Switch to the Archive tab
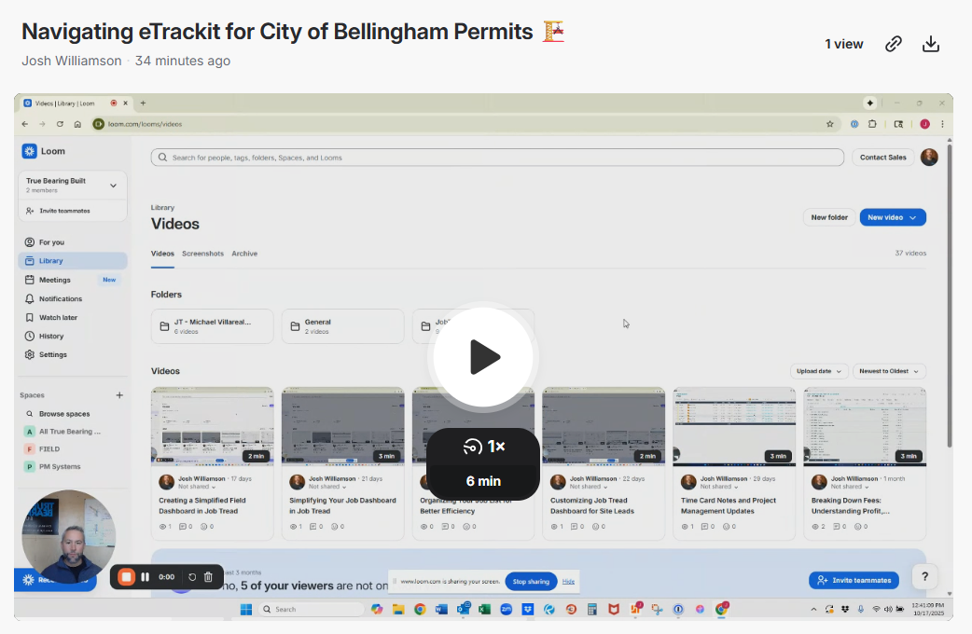Image resolution: width=972 pixels, height=634 pixels. pos(244,254)
